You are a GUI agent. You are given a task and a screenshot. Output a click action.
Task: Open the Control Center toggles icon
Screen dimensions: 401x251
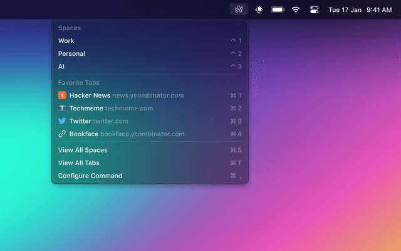click(314, 9)
